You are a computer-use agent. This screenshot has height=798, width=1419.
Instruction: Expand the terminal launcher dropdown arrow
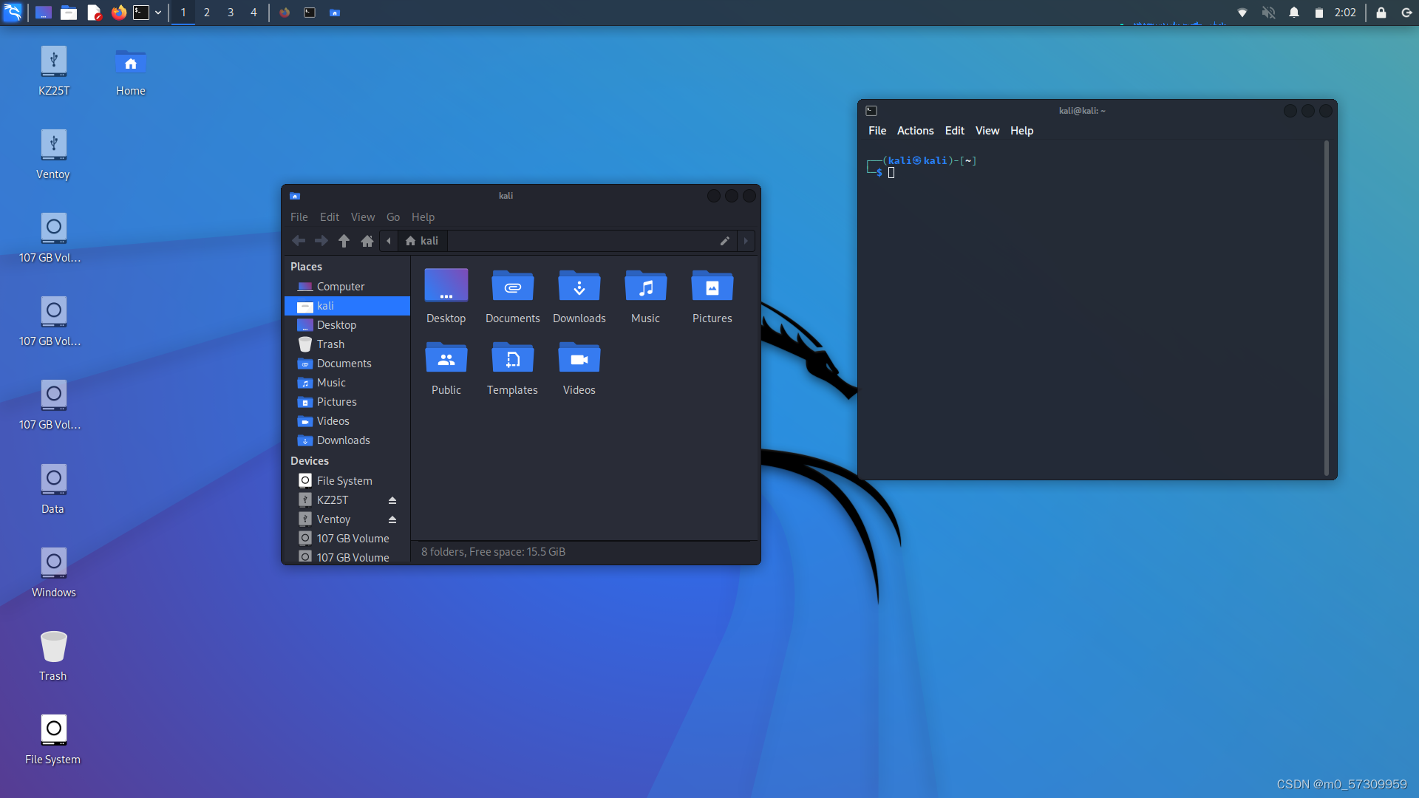158,13
